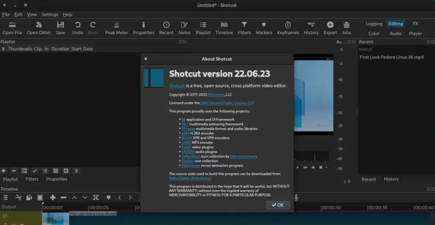Screen dimensions: 435x225
Task: Switch to the FX layout
Action: (x=415, y=24)
